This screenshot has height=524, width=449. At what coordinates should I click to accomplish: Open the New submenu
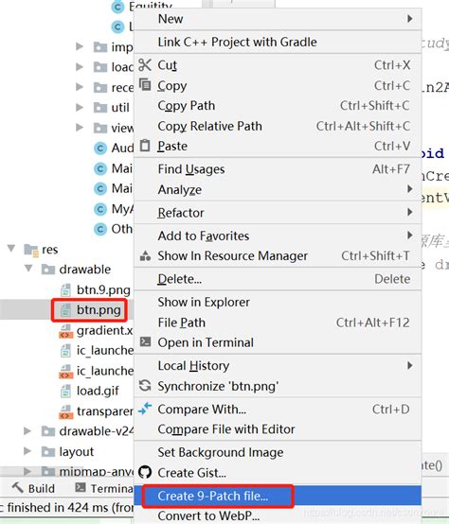[278, 19]
